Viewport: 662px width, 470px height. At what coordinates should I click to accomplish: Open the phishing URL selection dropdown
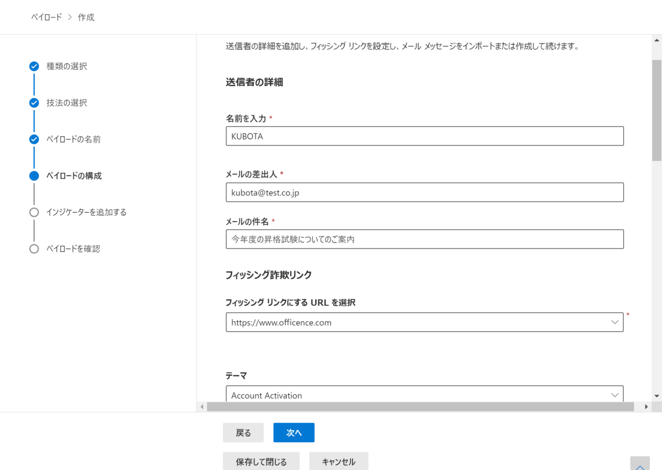click(x=425, y=322)
